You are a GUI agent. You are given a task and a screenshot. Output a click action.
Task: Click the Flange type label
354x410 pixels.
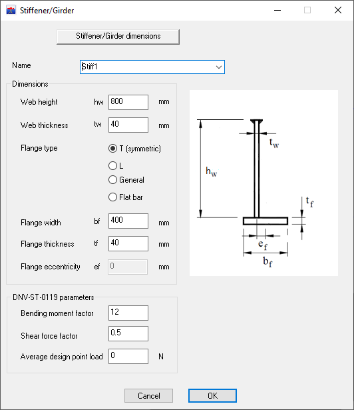[x=39, y=148]
